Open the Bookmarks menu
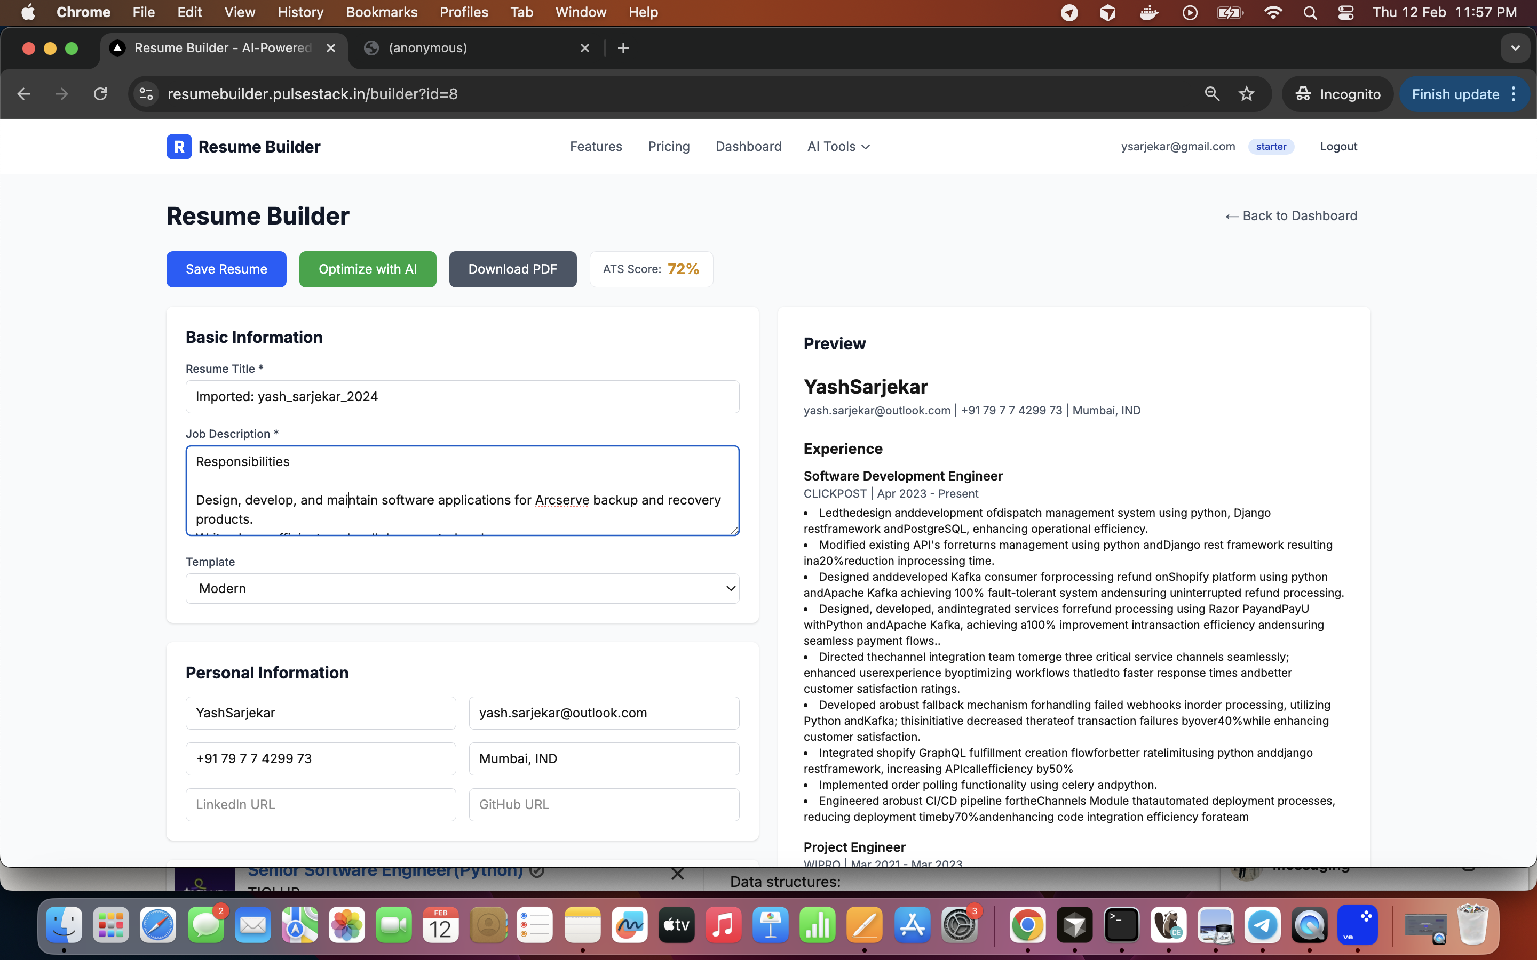This screenshot has width=1537, height=960. pos(381,12)
